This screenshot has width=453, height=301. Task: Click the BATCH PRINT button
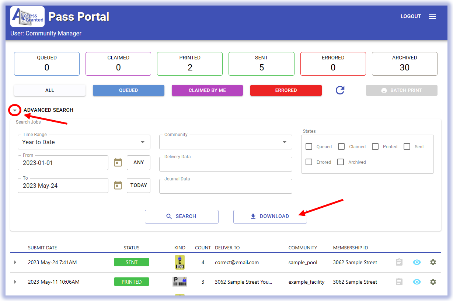[402, 90]
